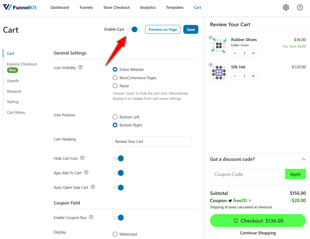
Task: Show tooltip for Hide Cart Icon
Action: pos(82,158)
